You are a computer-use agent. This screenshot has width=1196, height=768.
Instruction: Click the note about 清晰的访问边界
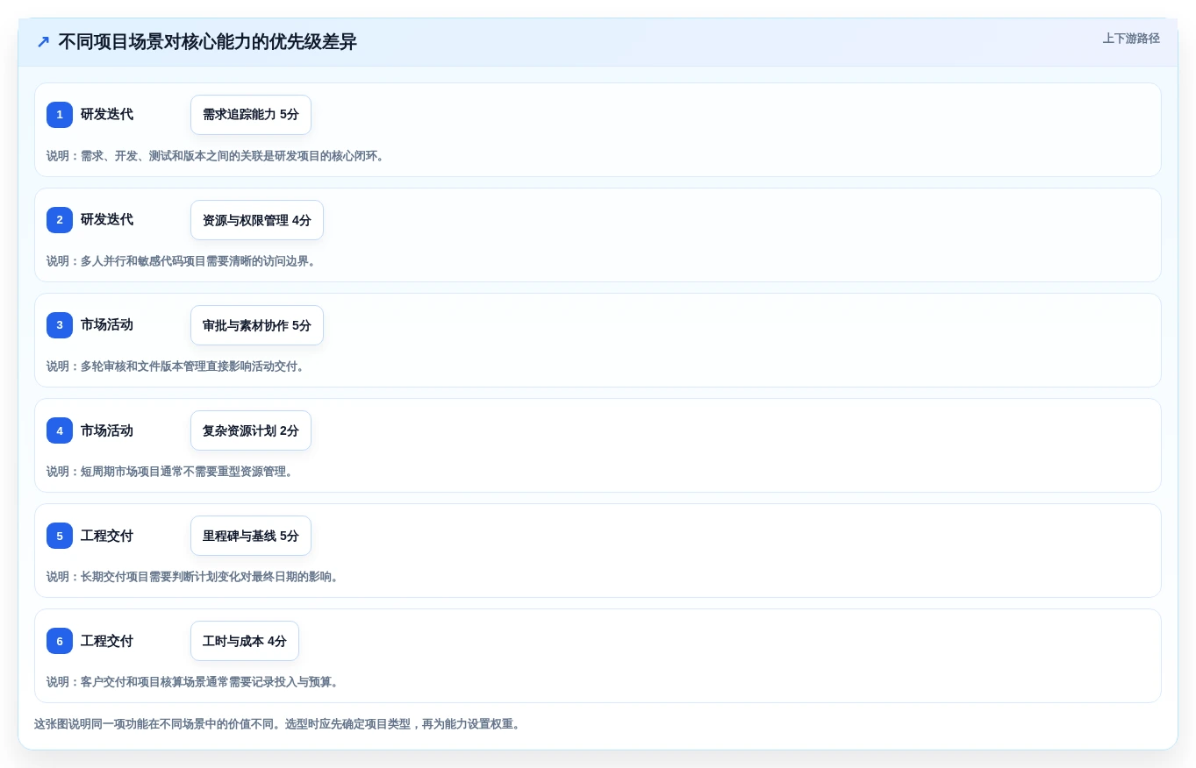point(183,261)
